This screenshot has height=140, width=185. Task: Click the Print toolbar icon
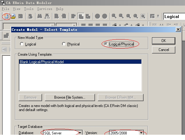tap(30, 16)
